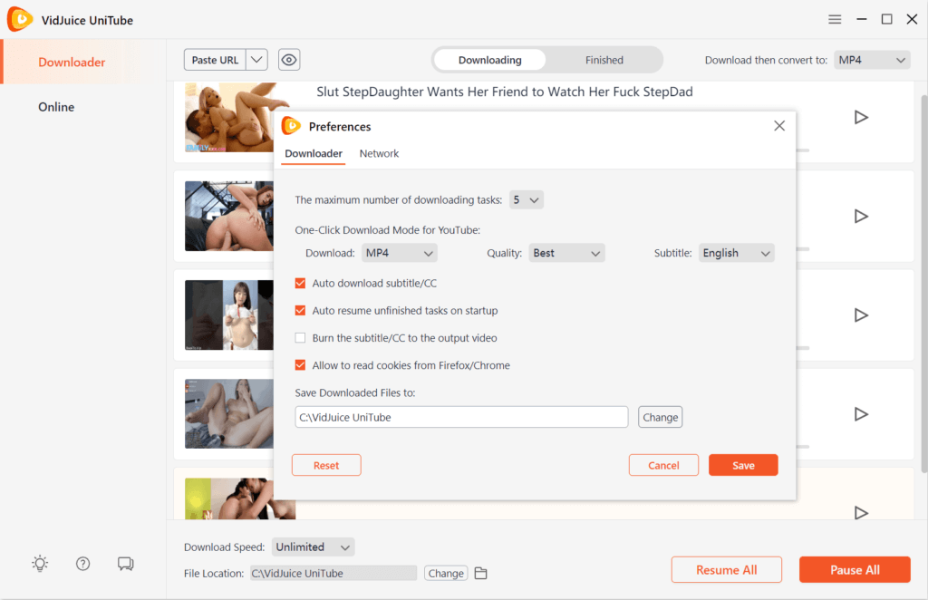Click the 'One-Click Download Mode for YouTube:' label
The width and height of the screenshot is (928, 600).
point(388,230)
